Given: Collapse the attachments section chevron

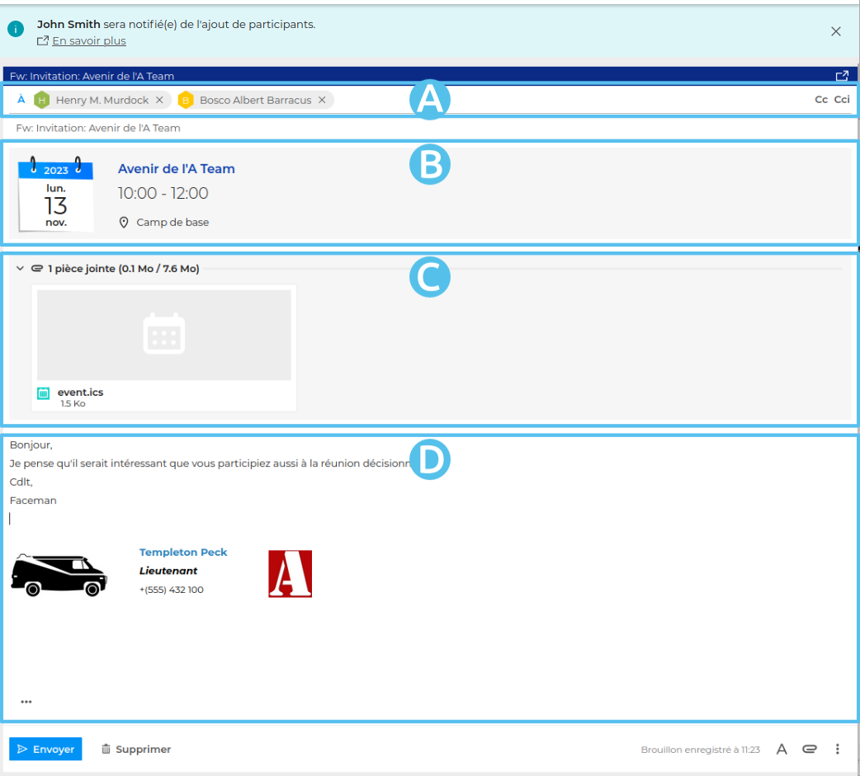Looking at the screenshot, I should tap(20, 268).
